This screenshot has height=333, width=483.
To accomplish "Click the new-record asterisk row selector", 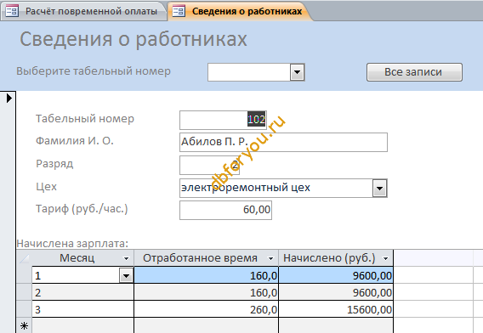I will pos(24,325).
